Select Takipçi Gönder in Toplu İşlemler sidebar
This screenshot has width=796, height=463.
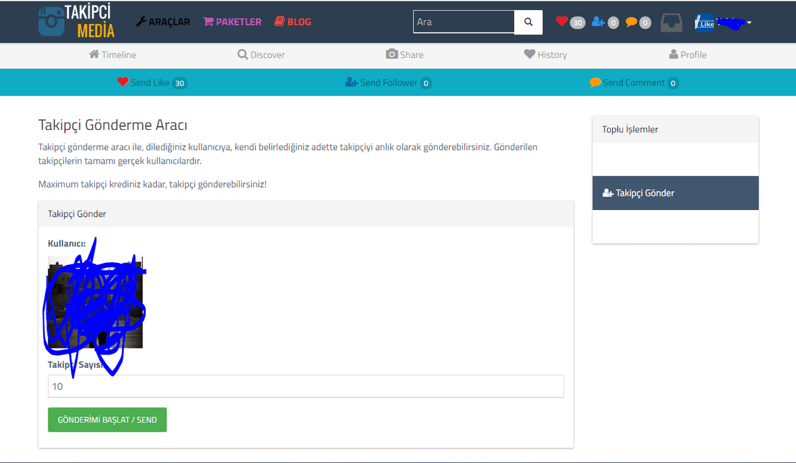click(675, 193)
